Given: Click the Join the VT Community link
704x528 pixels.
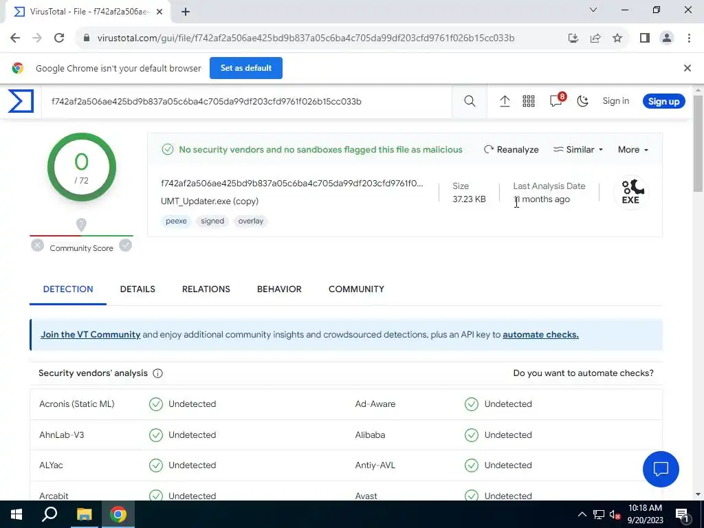Looking at the screenshot, I should (90, 335).
